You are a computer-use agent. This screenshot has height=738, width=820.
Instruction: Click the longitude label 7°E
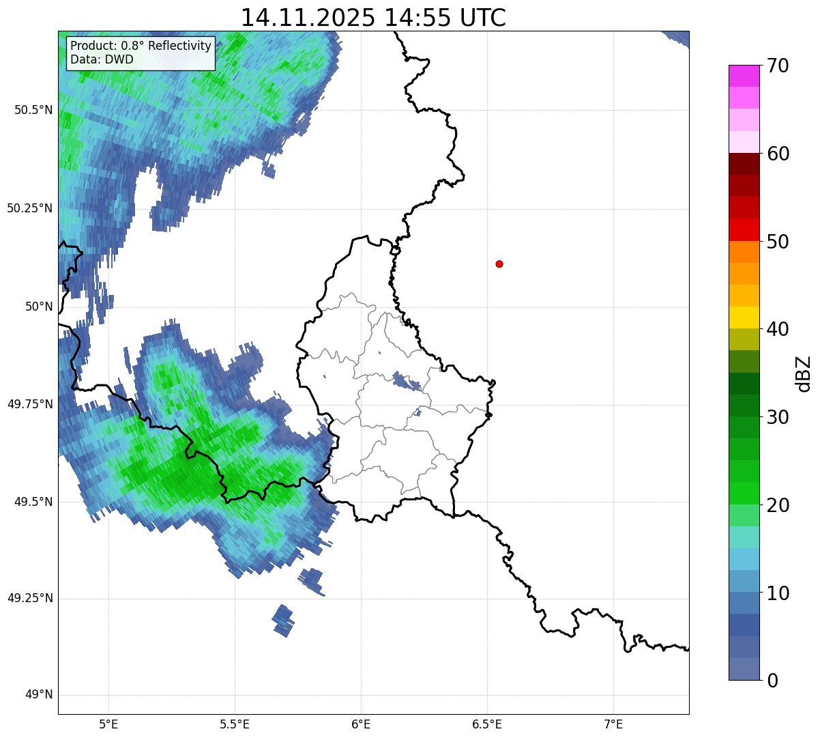tap(613, 724)
